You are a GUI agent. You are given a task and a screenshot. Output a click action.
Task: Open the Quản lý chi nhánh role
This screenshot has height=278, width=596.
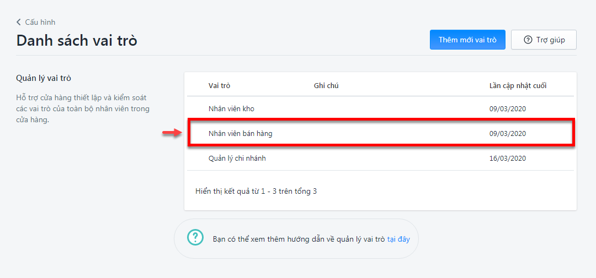tap(237, 159)
